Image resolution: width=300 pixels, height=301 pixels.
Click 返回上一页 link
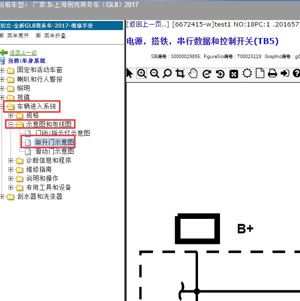click(x=147, y=25)
